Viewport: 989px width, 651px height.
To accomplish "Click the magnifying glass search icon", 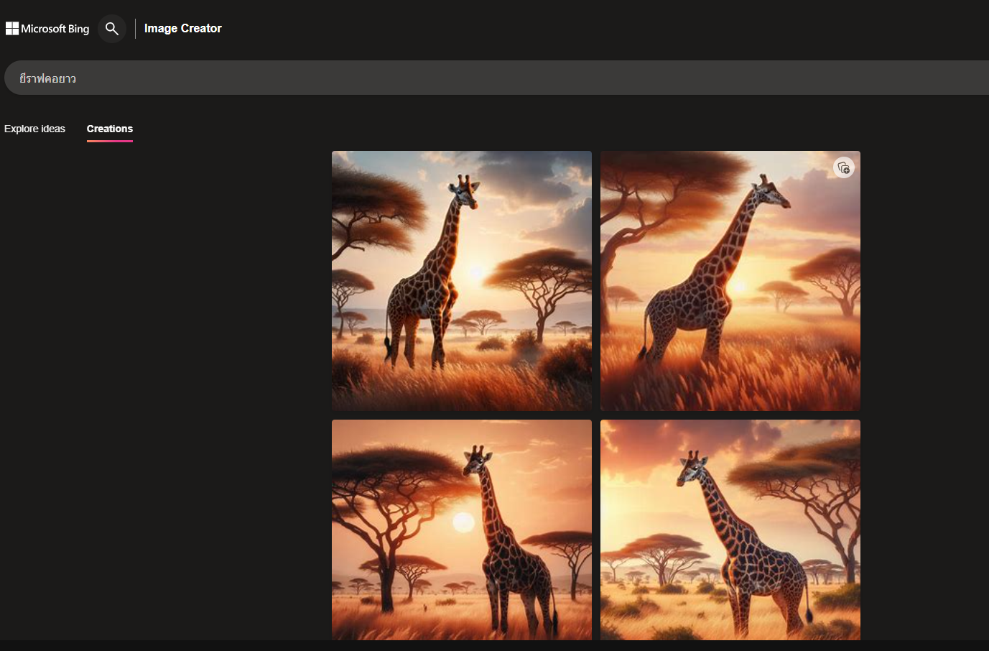I will pyautogui.click(x=111, y=29).
